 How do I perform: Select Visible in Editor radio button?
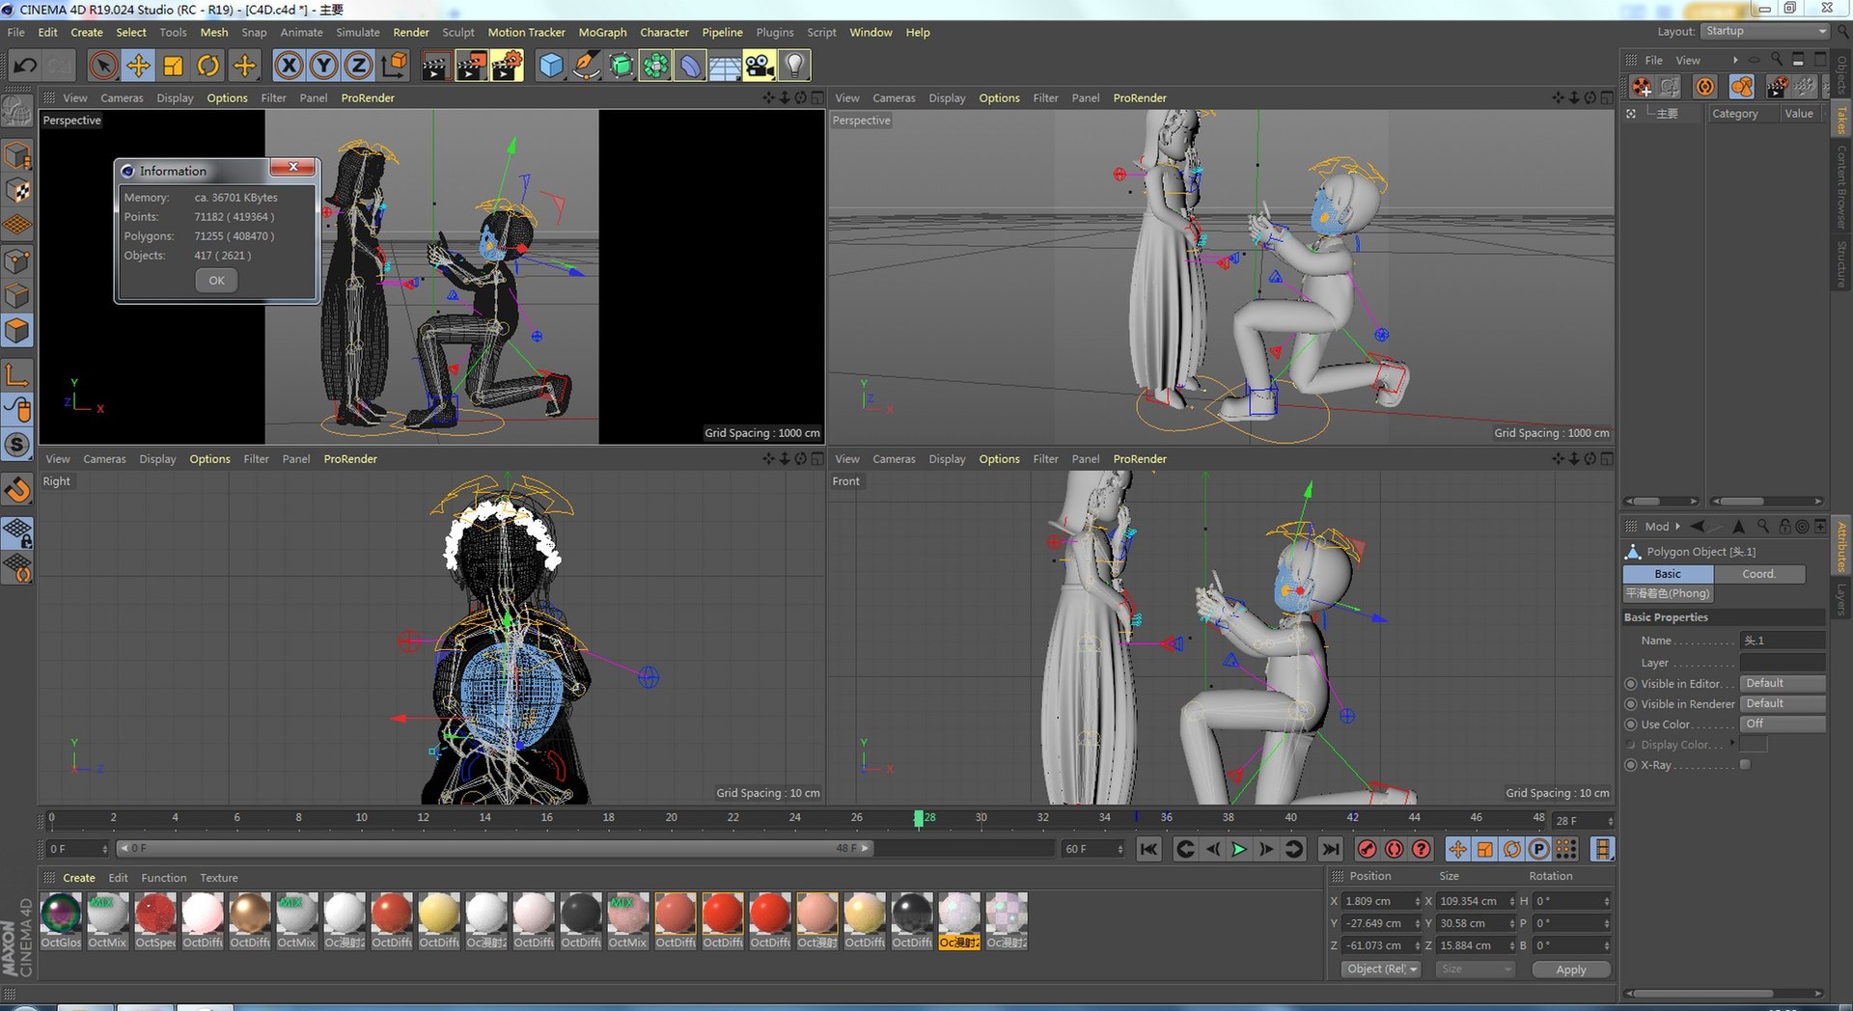pyautogui.click(x=1631, y=684)
